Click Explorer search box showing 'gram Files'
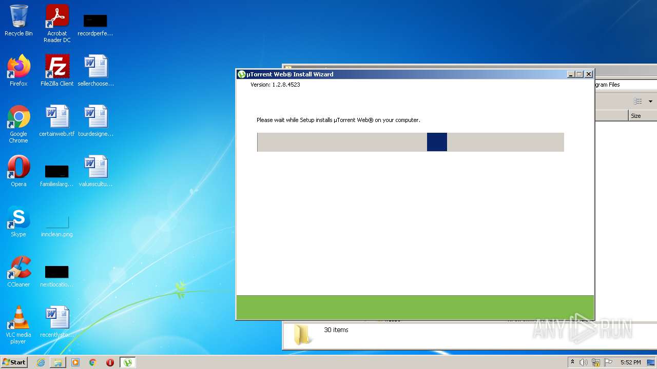657x369 pixels. pyautogui.click(x=626, y=85)
